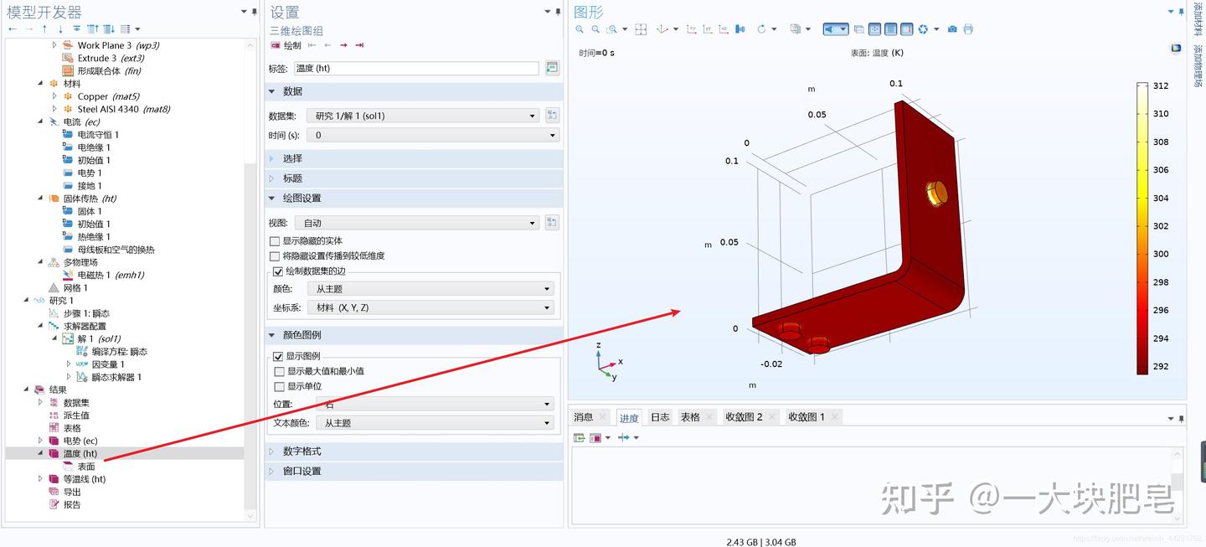Check the 显示隐藏的实体 option
Image resolution: width=1206 pixels, height=547 pixels.
click(275, 240)
